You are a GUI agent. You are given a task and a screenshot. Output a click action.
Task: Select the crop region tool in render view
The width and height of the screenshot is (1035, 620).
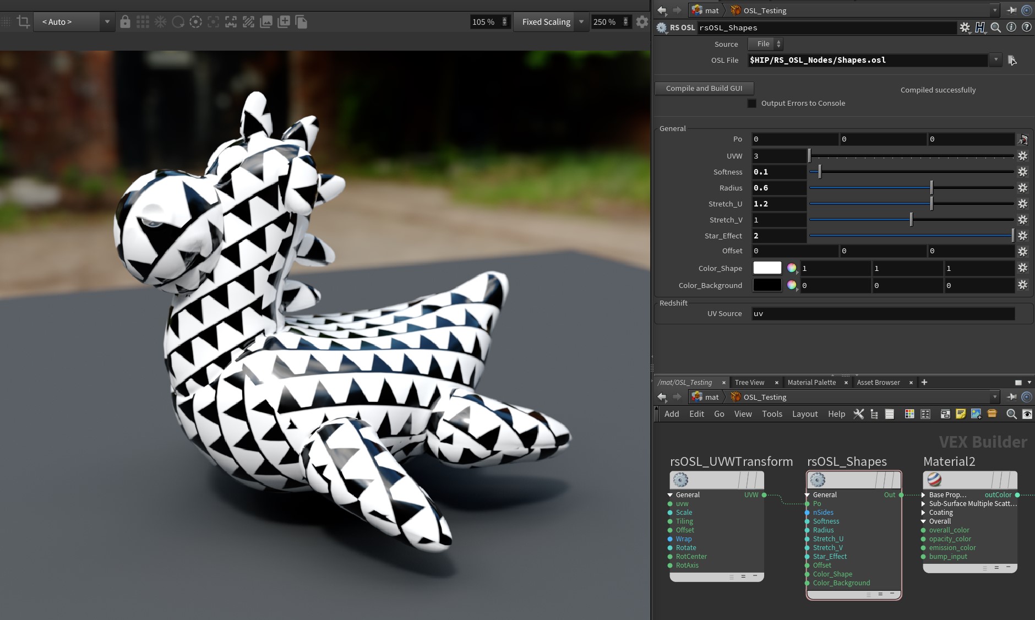pyautogui.click(x=23, y=22)
